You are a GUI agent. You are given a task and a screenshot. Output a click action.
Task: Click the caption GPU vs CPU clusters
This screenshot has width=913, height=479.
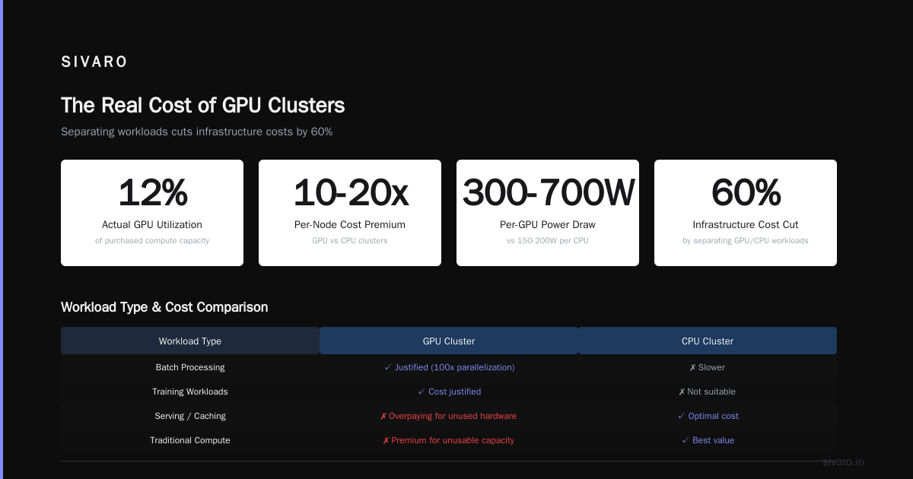pos(350,240)
